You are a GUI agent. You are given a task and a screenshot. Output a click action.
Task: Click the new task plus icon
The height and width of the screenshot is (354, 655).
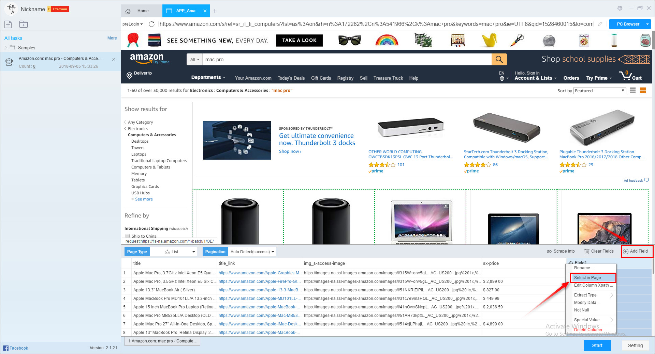[x=8, y=24]
